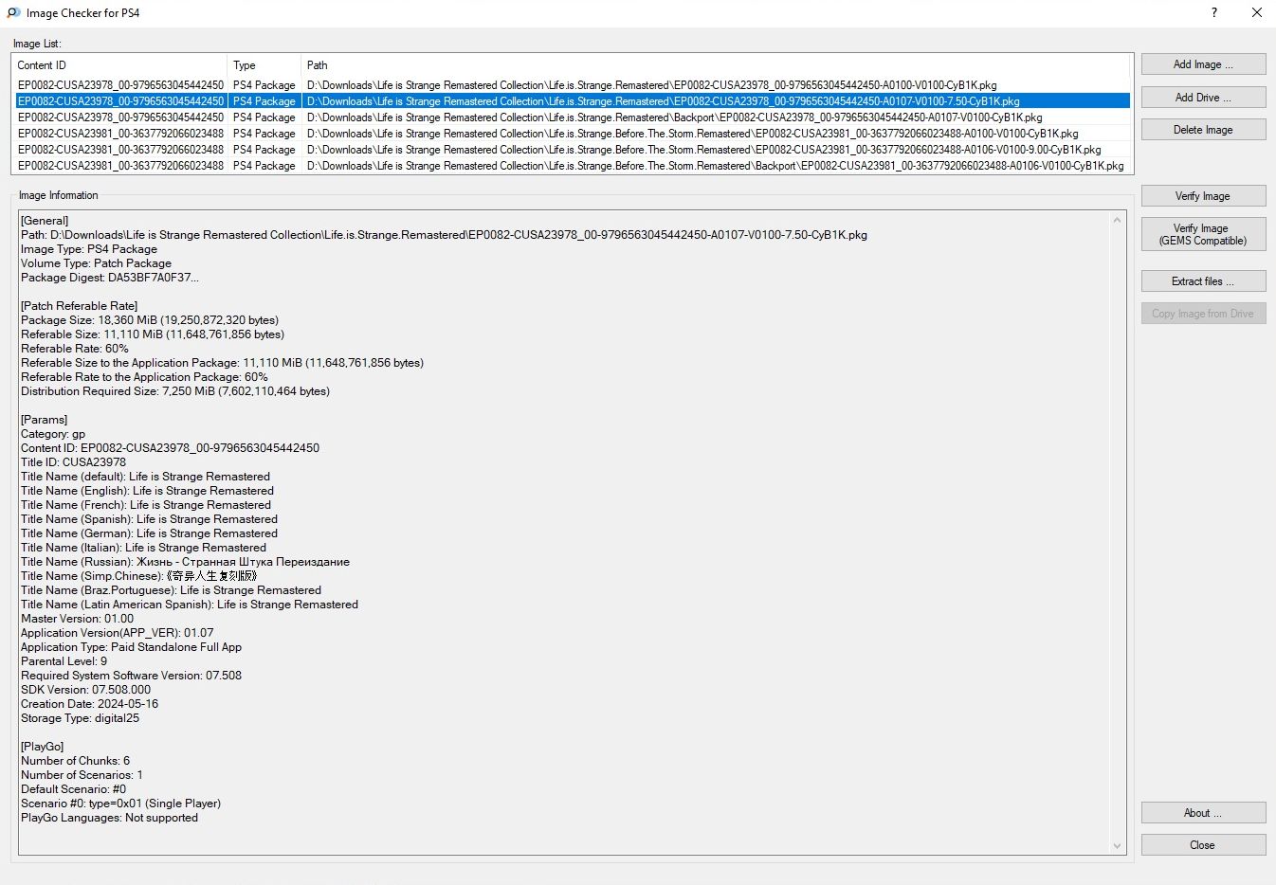
Task: Click the scroll up arrow in Image Information
Action: coord(1117,220)
